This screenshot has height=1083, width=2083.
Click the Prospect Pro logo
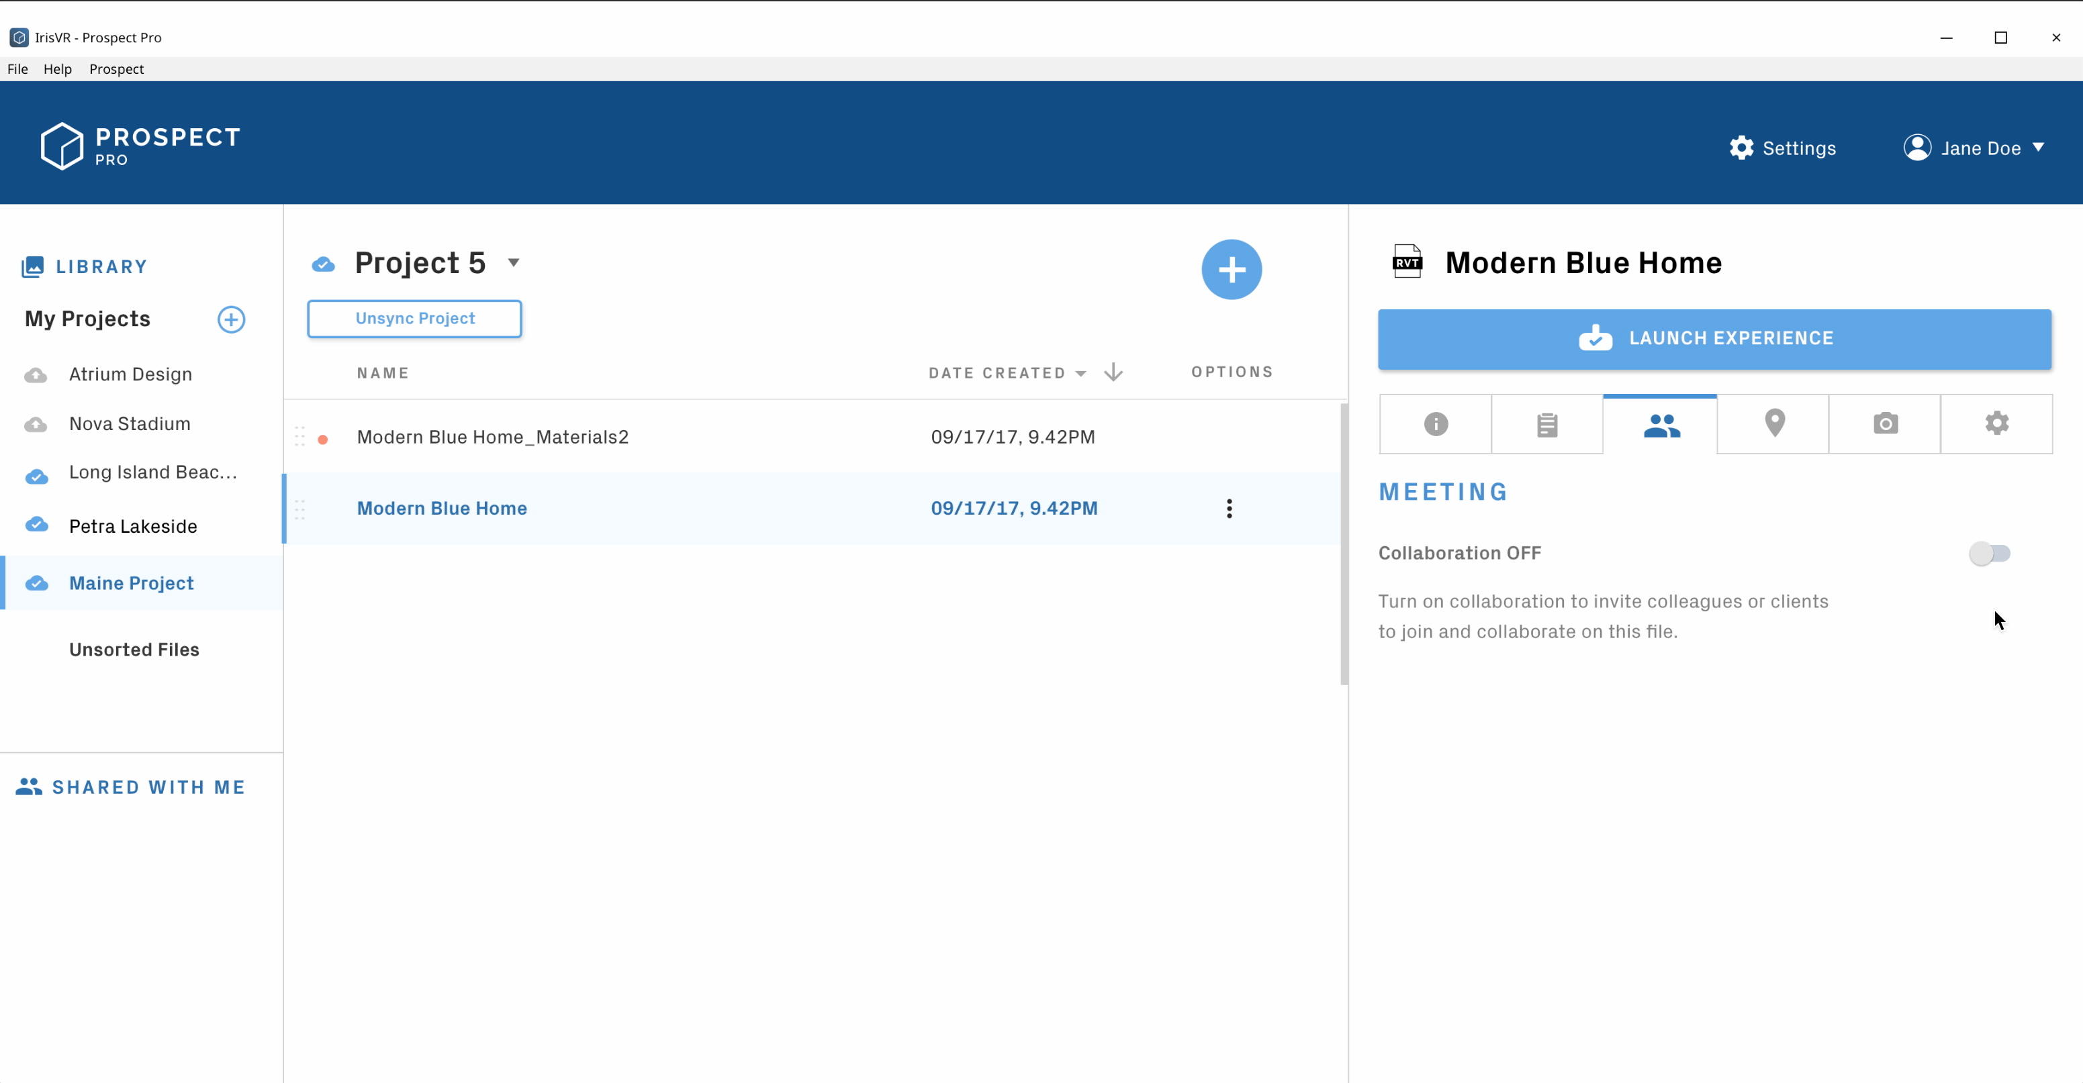pyautogui.click(x=141, y=146)
